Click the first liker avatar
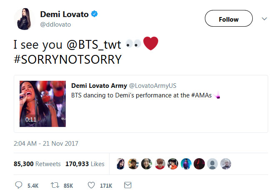The width and height of the screenshot is (279, 194). coord(122,164)
